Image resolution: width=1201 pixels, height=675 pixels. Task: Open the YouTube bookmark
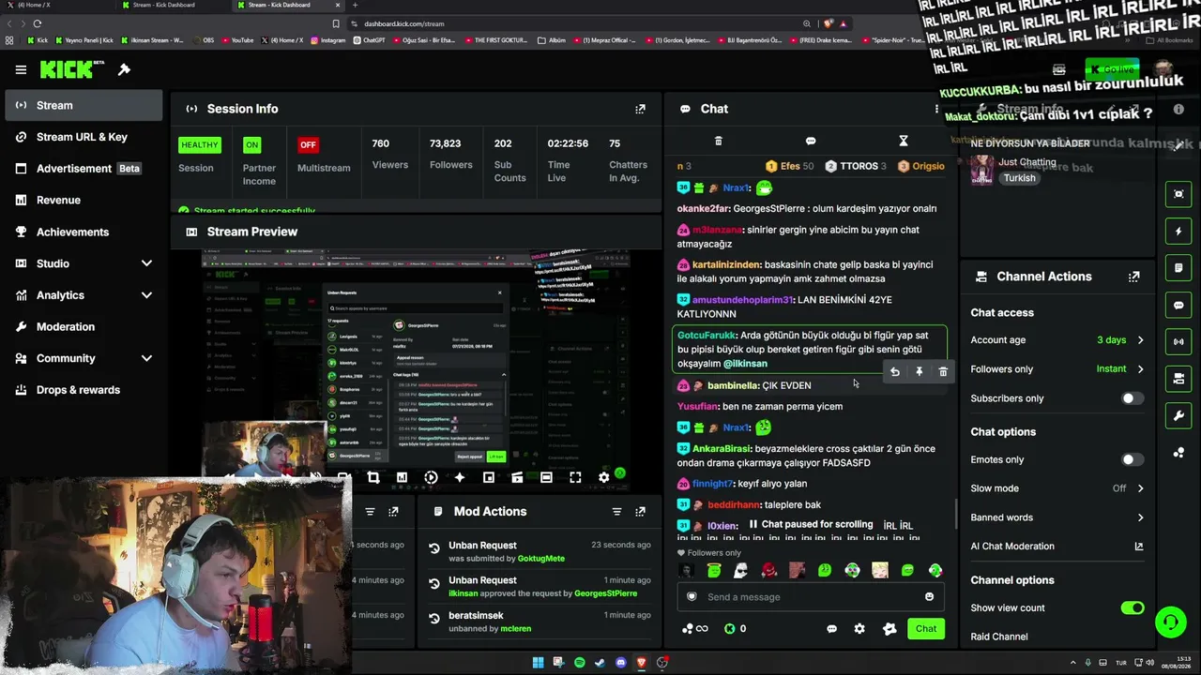point(237,40)
